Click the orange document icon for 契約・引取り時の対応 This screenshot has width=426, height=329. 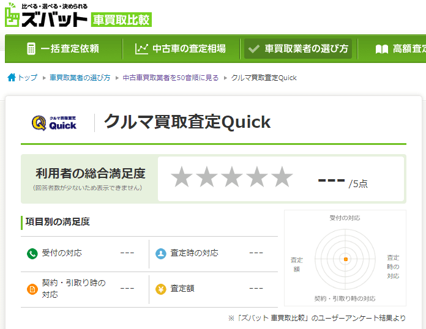32,289
